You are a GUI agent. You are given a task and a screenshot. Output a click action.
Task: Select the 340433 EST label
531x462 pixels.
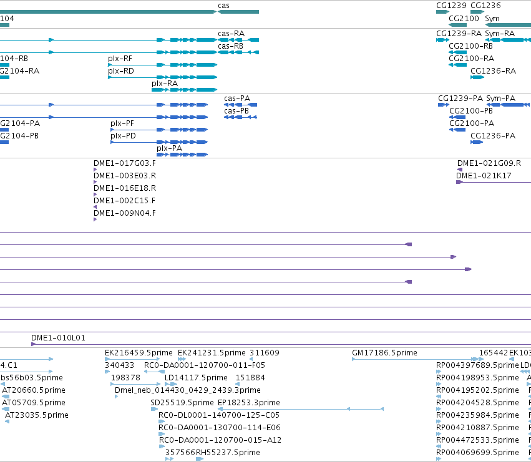click(x=120, y=365)
